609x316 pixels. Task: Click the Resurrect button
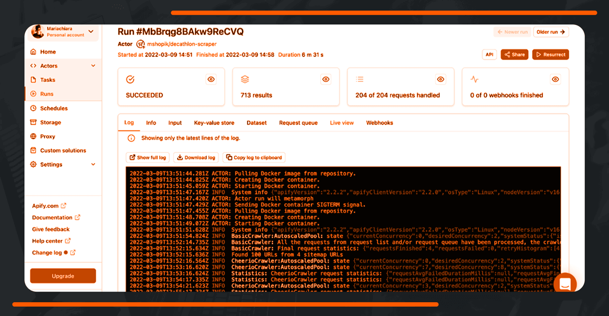[551, 54]
